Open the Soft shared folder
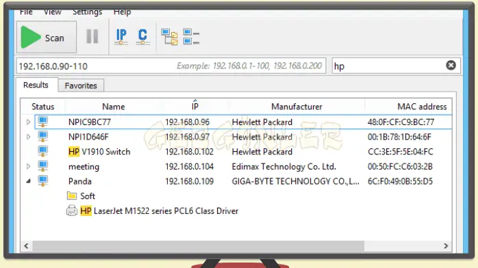Screen dimensions: 478x268 coord(88,196)
